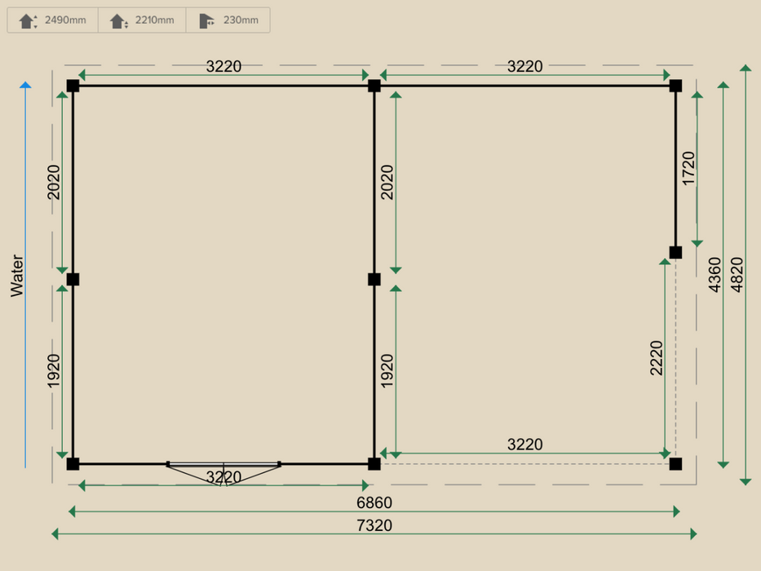Toggle the freestanding post in the open veranda
The width and height of the screenshot is (761, 571).
pyautogui.click(x=676, y=251)
